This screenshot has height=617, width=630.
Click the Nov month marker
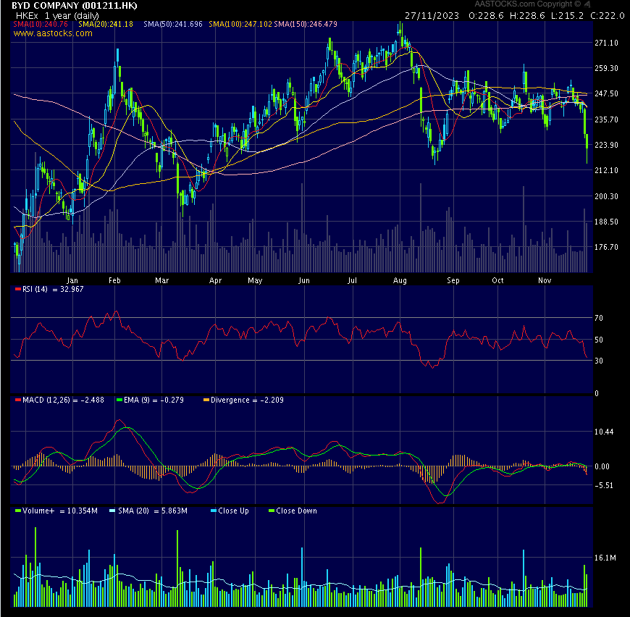[545, 280]
